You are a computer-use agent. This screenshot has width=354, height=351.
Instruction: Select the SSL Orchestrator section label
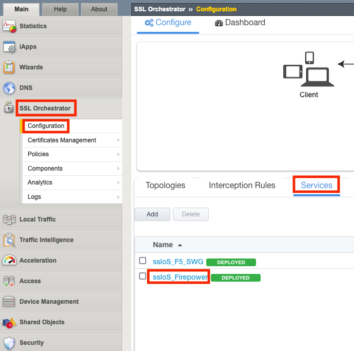[45, 108]
